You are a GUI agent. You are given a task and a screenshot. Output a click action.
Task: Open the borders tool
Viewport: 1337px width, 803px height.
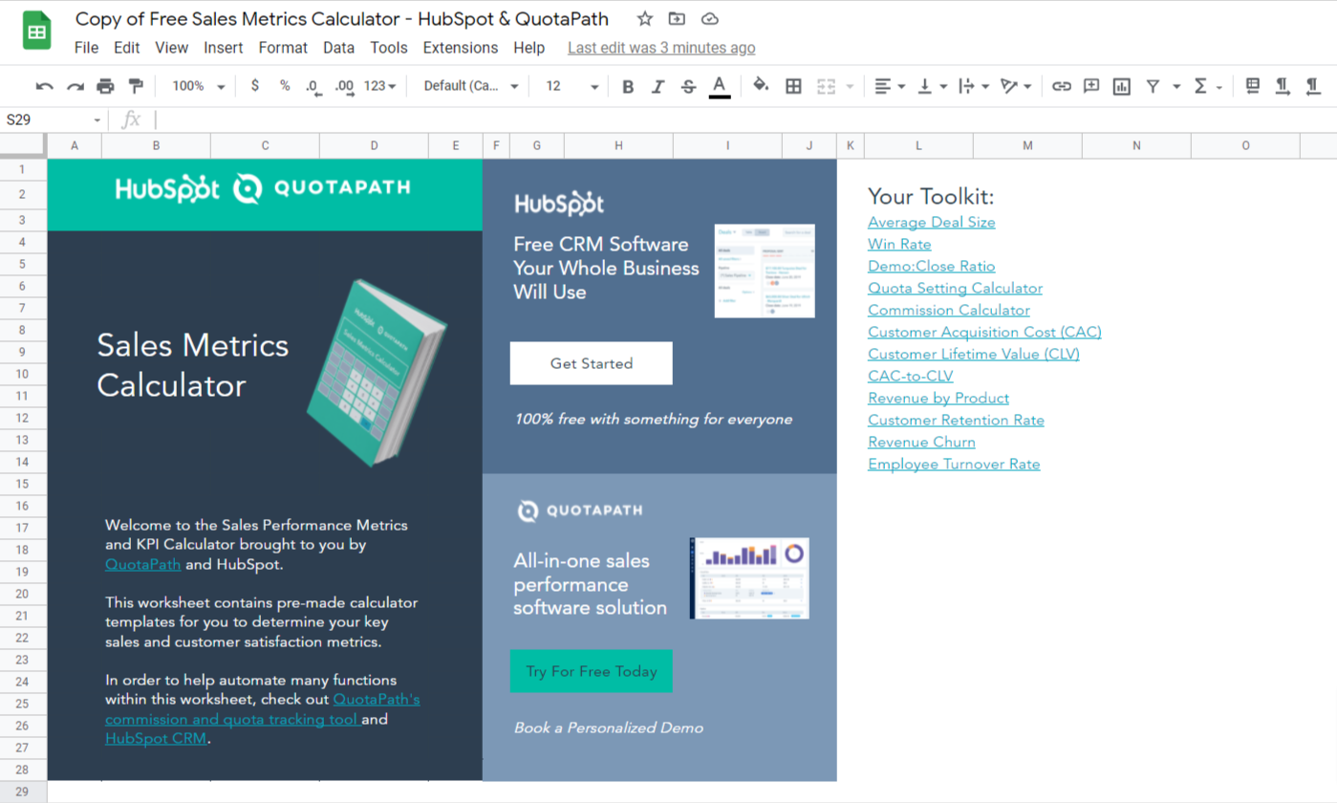click(x=793, y=86)
